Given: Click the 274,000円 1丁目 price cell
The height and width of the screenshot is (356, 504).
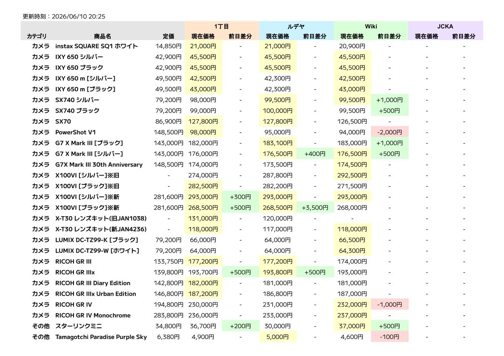Looking at the screenshot, I should (203, 175).
